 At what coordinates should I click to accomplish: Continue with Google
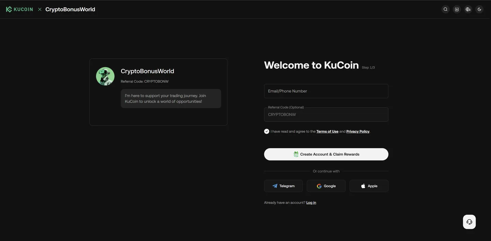[326, 186]
